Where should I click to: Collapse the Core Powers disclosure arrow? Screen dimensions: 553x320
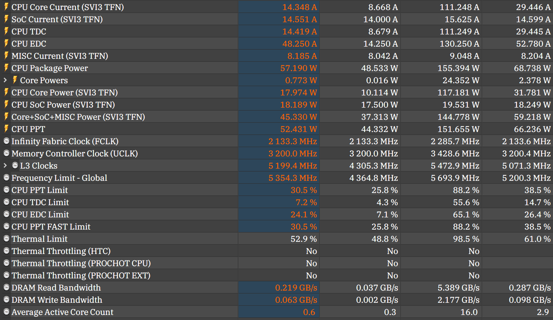[x=5, y=80]
